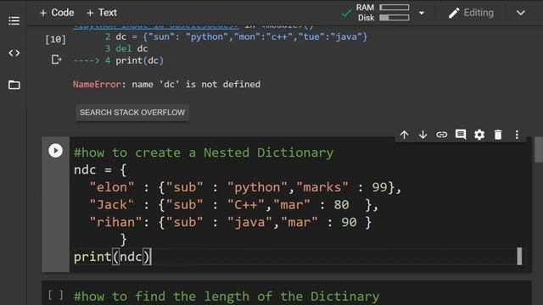This screenshot has width=543, height=305.
Task: Click the traceback line 4 print(dc)
Action: pyautogui.click(x=119, y=60)
